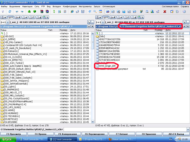Expand the command line history dropdown

click(188, 129)
